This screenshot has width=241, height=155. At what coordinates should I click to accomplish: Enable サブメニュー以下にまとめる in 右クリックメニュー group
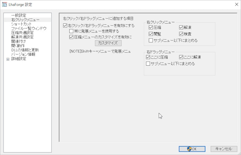151,40
